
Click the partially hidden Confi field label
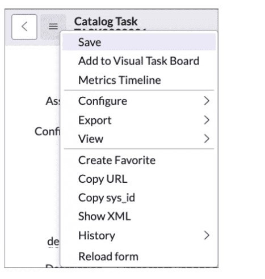47,131
